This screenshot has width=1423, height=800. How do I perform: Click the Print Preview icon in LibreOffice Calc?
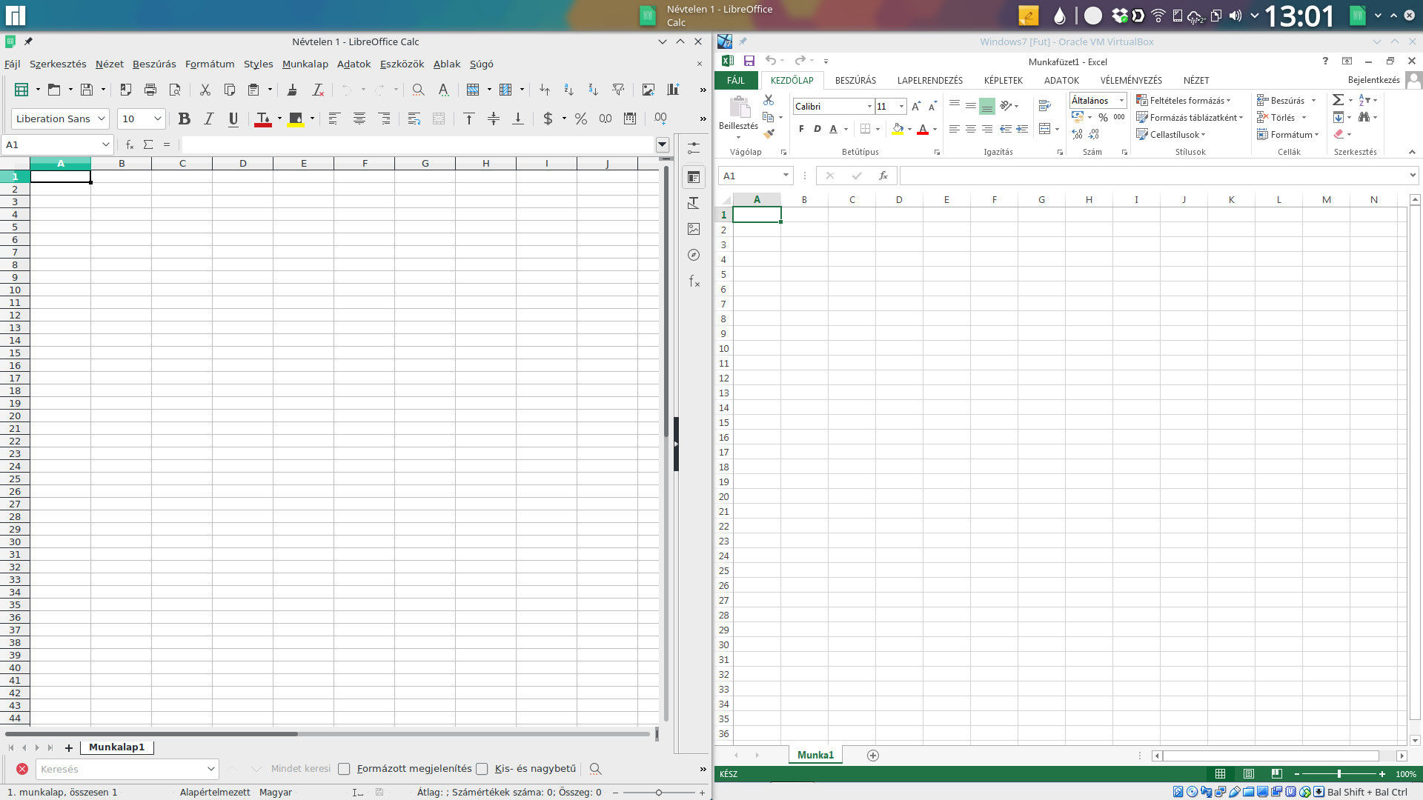click(175, 90)
